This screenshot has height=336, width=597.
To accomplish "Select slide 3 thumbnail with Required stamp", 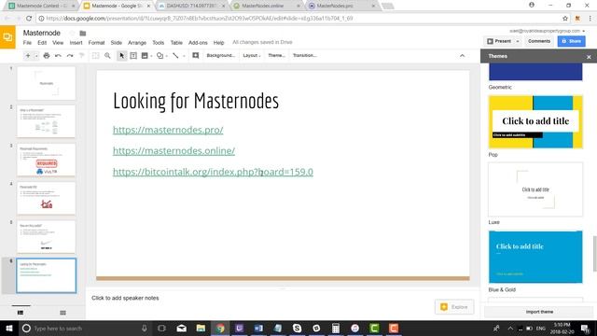I will [47, 160].
